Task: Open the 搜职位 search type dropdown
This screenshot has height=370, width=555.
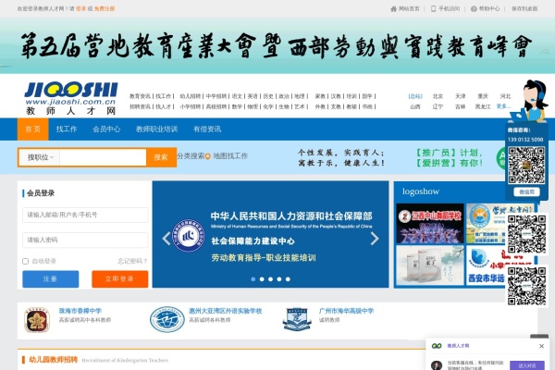Action: click(x=40, y=157)
